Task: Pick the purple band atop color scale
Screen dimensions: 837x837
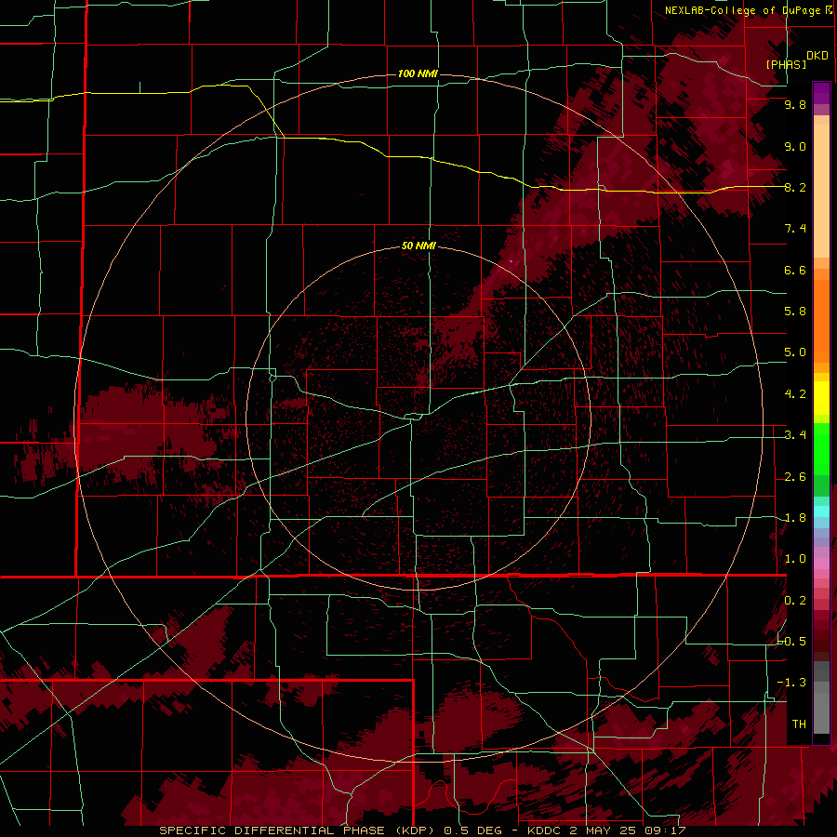Action: tap(821, 93)
